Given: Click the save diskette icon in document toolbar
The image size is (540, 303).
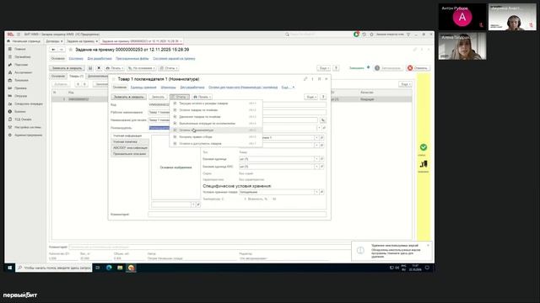Looking at the screenshot, I should 90,68.
